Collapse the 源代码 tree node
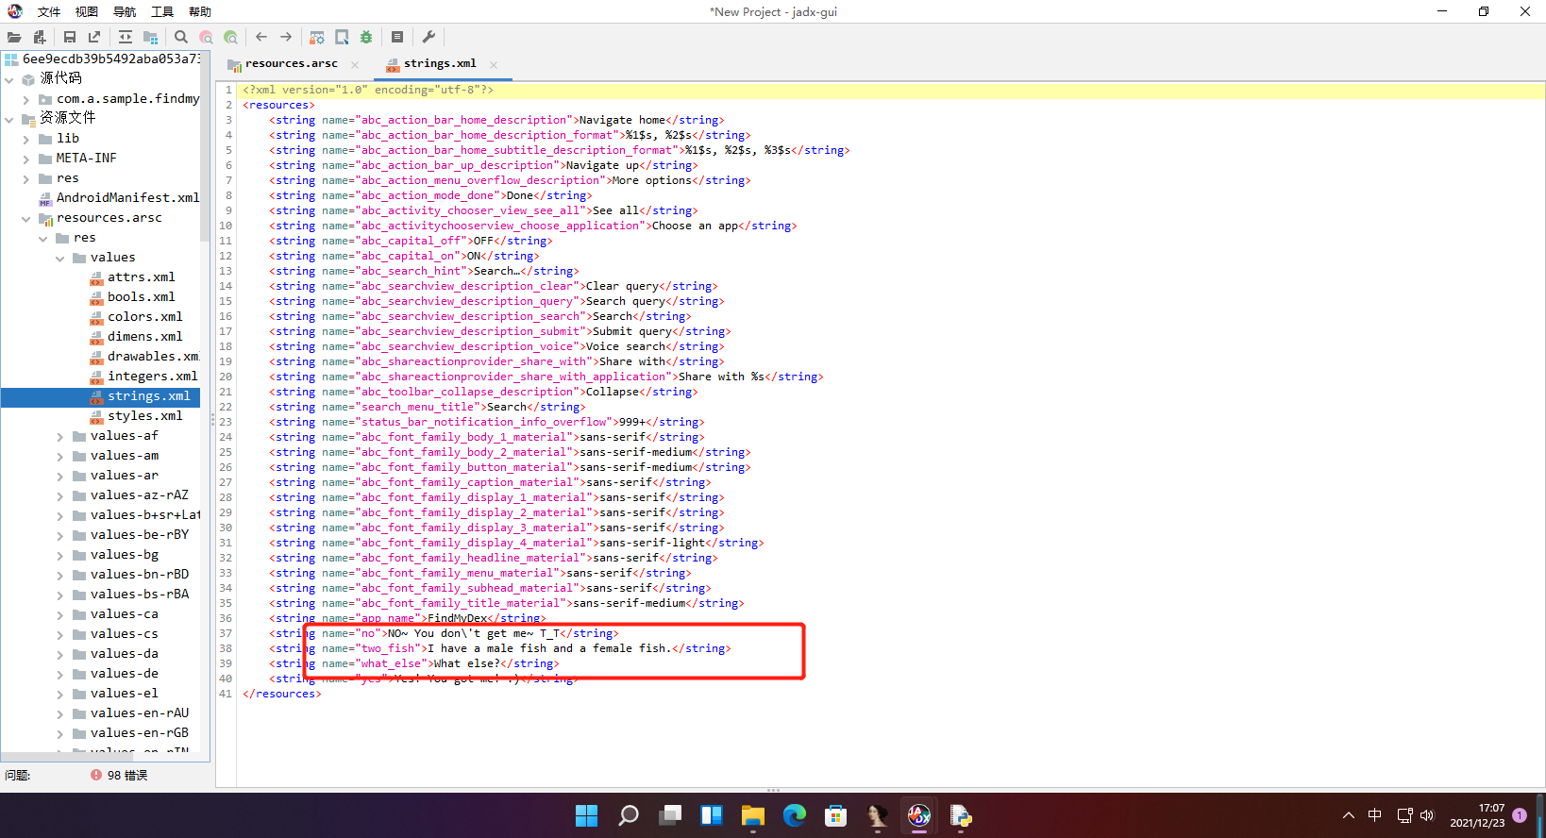This screenshot has height=838, width=1546. click(x=9, y=79)
